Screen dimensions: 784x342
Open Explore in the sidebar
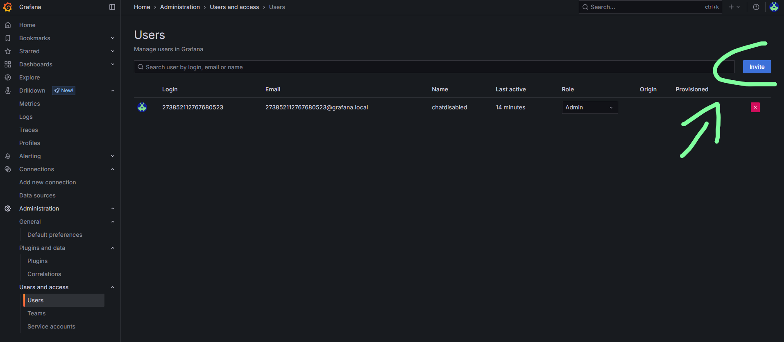[x=29, y=77]
